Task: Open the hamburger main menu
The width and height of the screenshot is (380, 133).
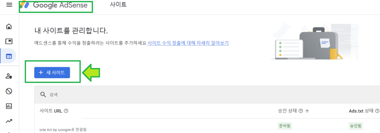Action: click(x=9, y=5)
